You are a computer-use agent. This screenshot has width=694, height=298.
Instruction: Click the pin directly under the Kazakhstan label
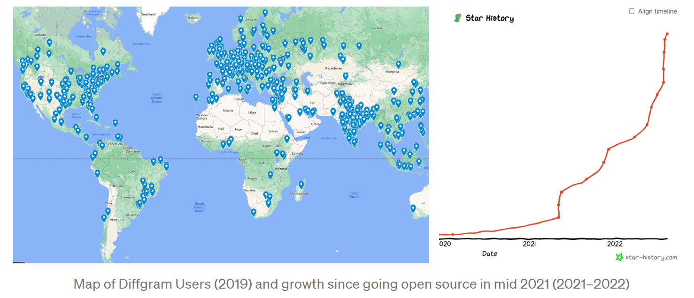[x=345, y=76]
